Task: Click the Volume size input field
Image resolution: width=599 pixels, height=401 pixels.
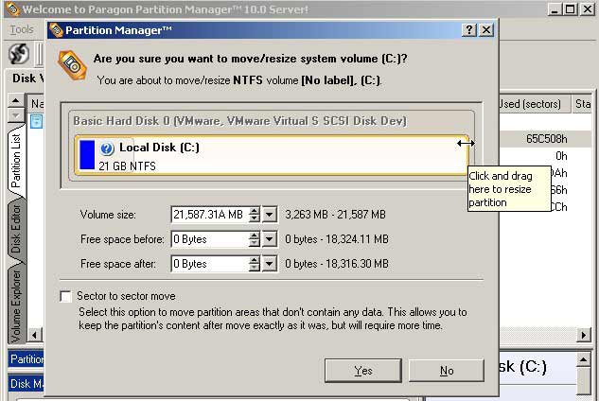Action: [x=209, y=215]
